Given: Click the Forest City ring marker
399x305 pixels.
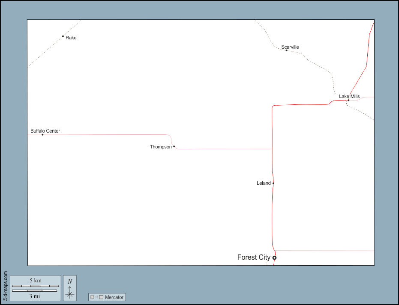Looking at the screenshot, I should (274, 258).
